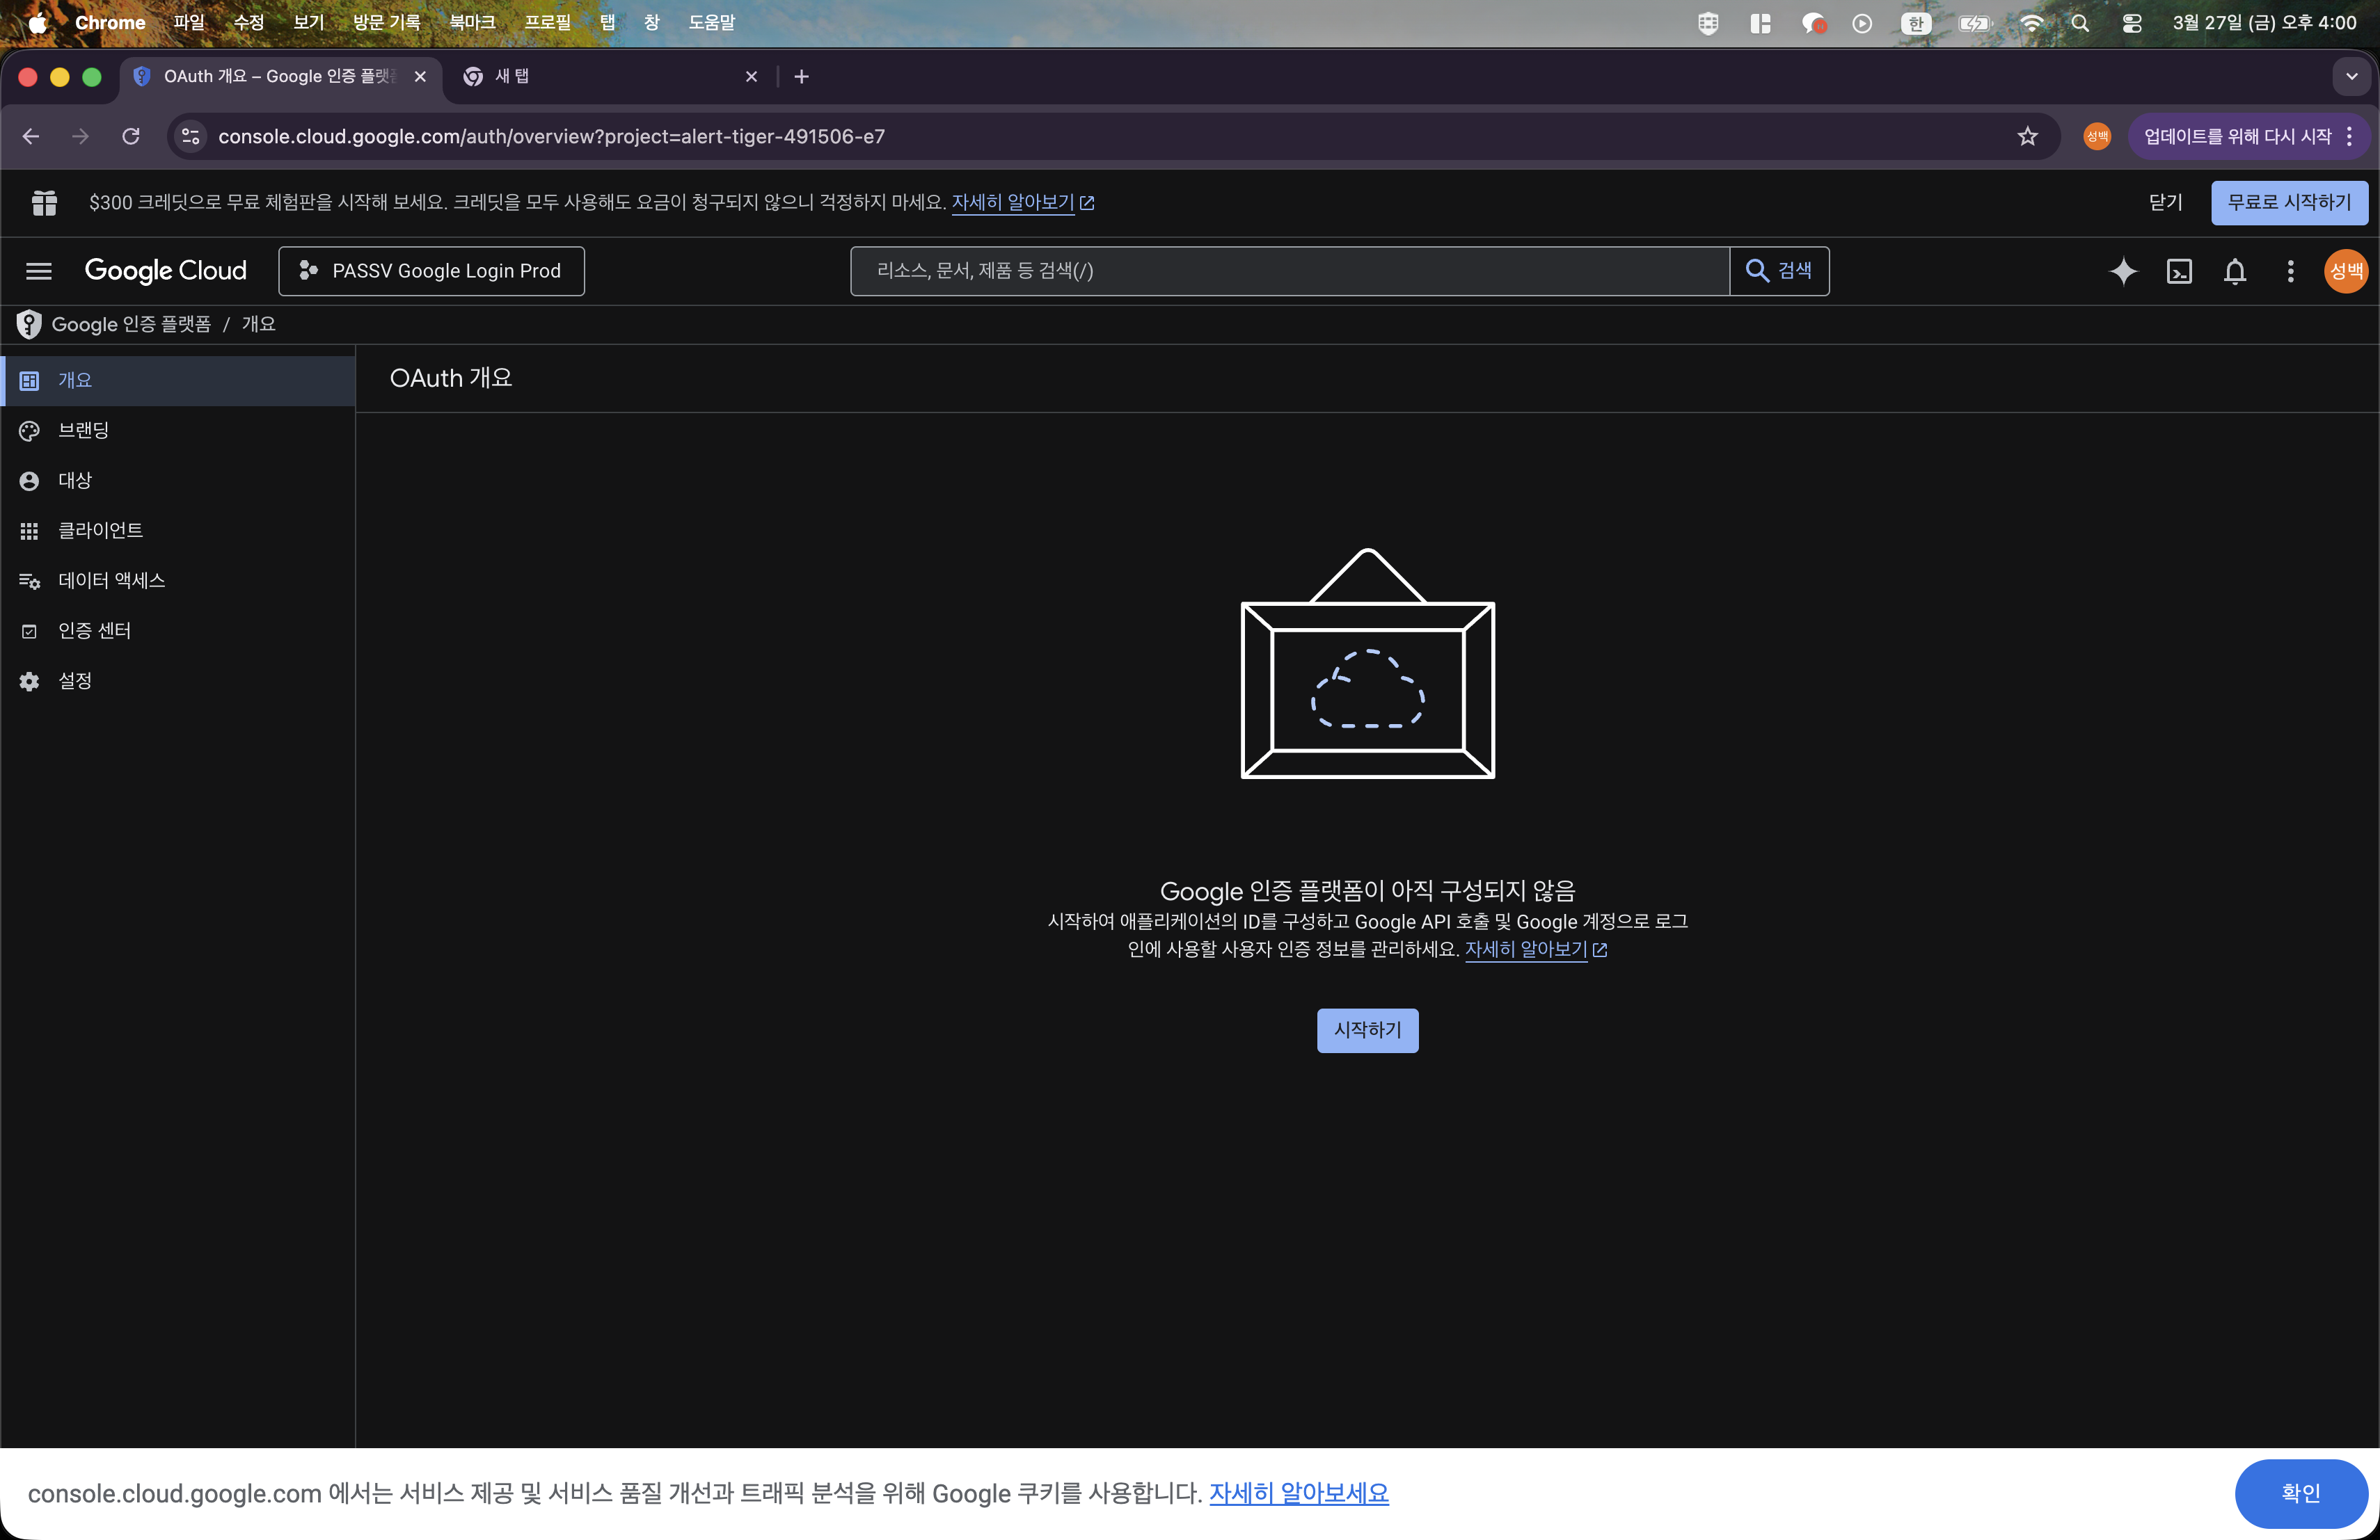Click the 검색 magnifier search button
Screen dimensions: 2380x1540
click(x=1780, y=271)
